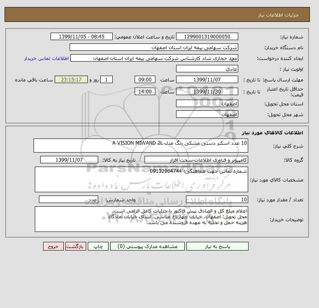Click the 'تاریخ نیاز به کالا:' label
The image size is (319, 308).
pos(119,160)
